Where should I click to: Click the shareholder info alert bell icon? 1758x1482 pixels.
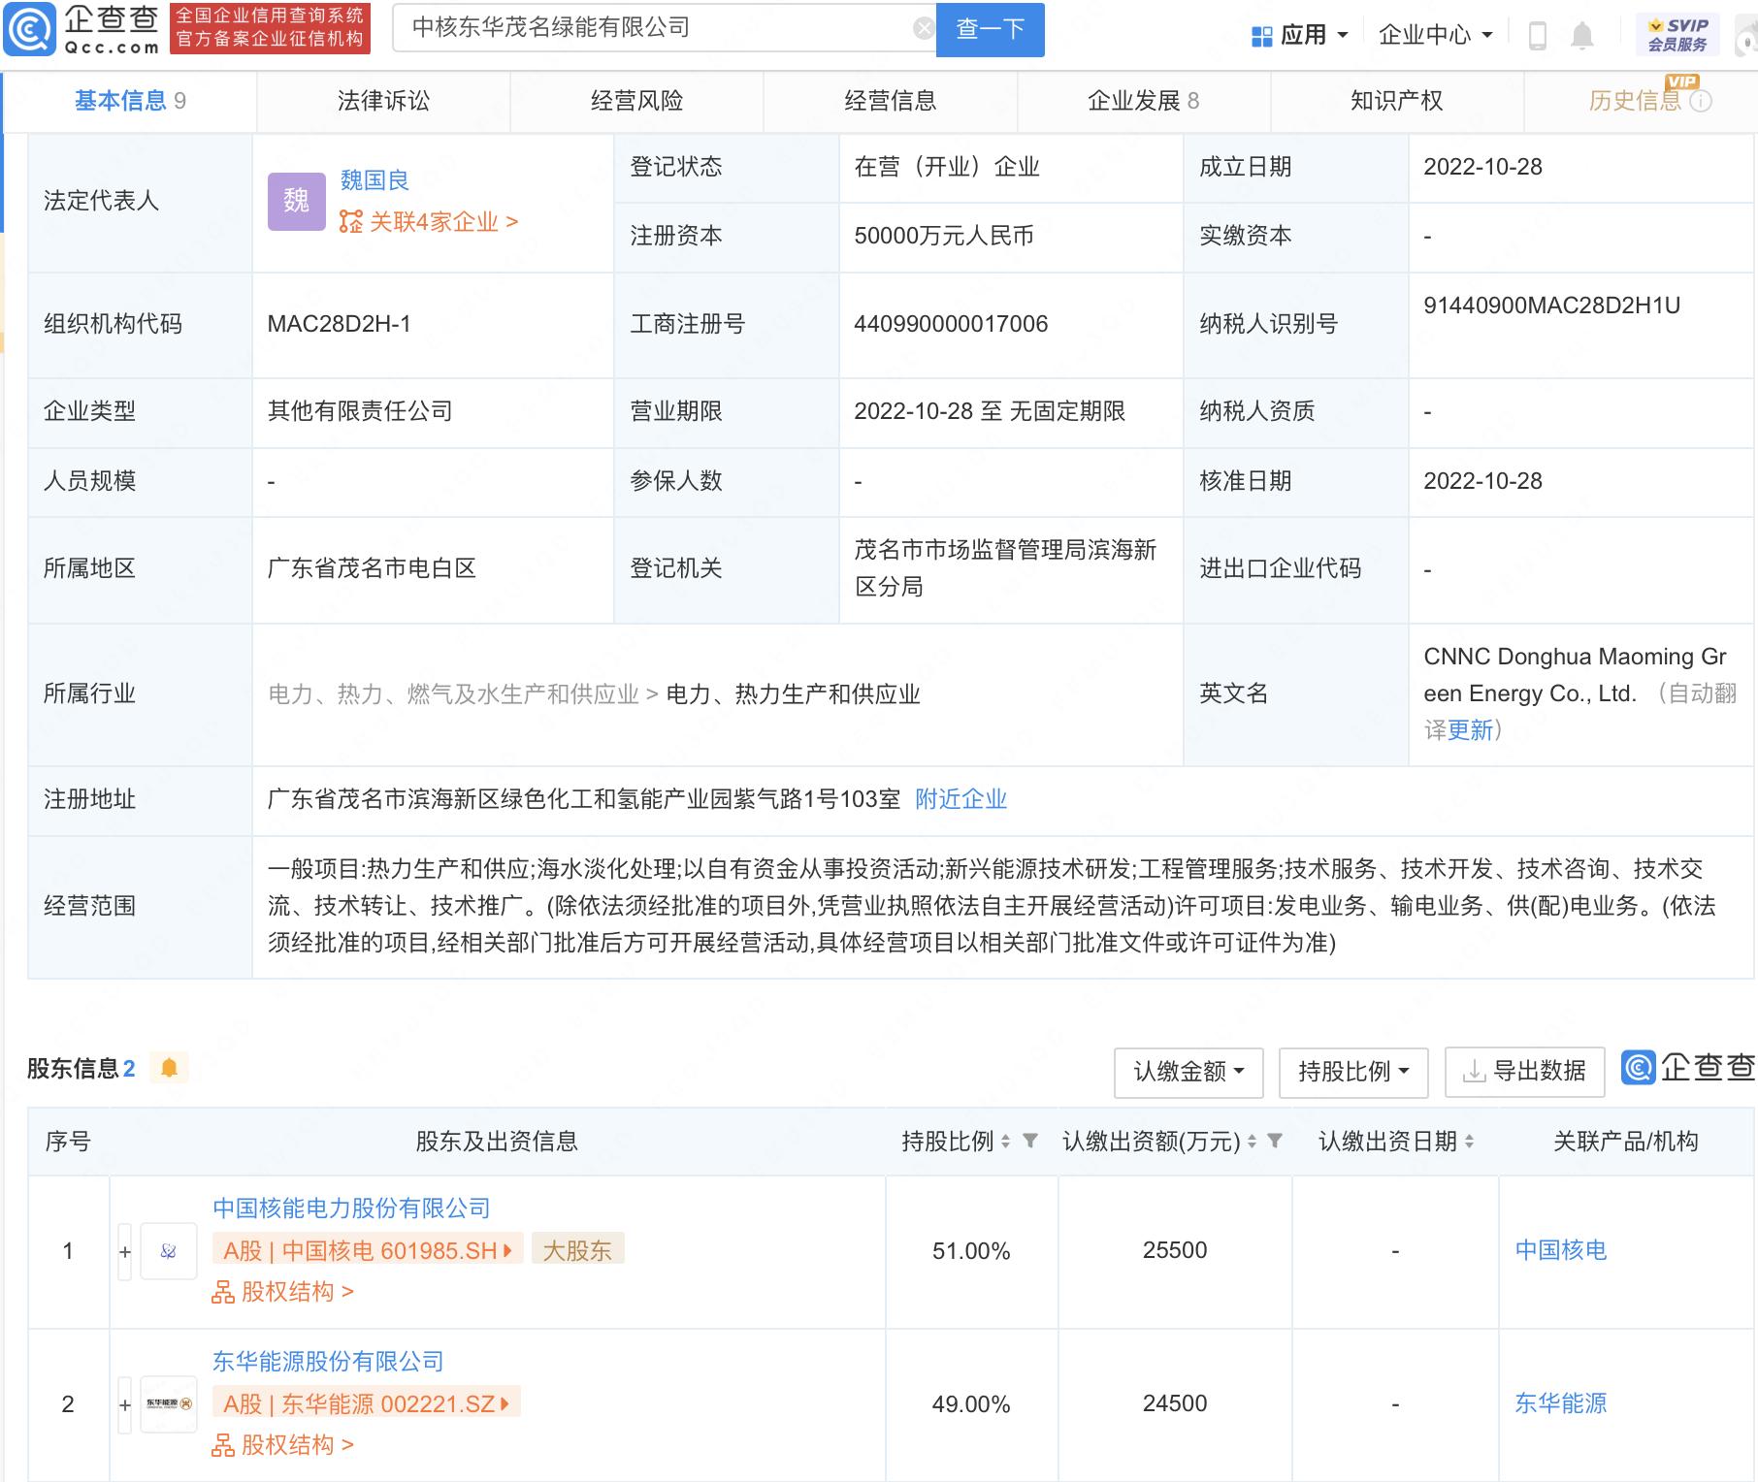(169, 1068)
